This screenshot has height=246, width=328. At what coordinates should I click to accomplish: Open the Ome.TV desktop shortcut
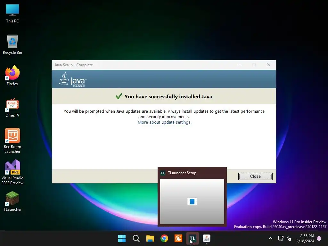(x=12, y=108)
